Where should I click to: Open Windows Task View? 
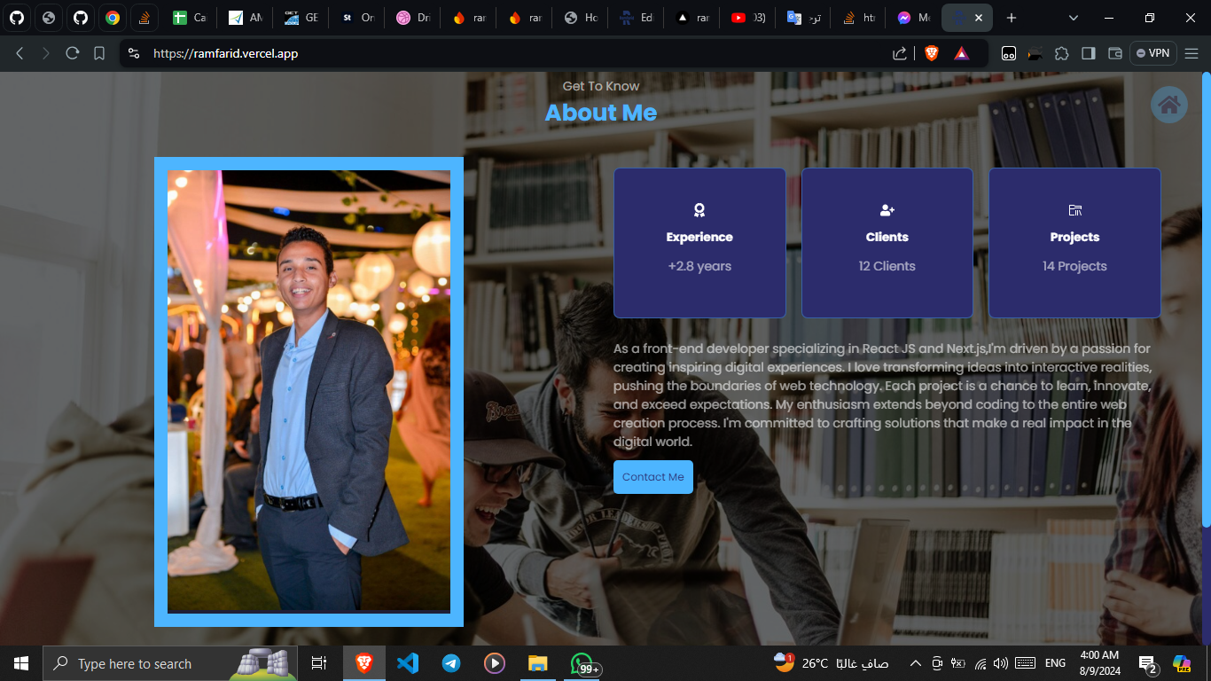click(319, 663)
